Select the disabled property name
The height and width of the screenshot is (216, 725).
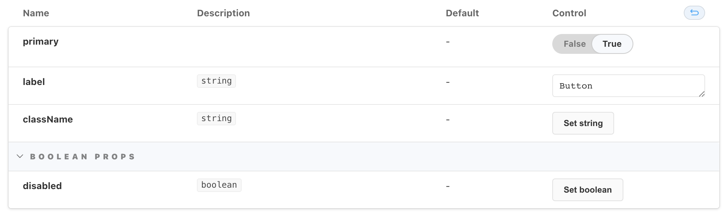pos(42,186)
